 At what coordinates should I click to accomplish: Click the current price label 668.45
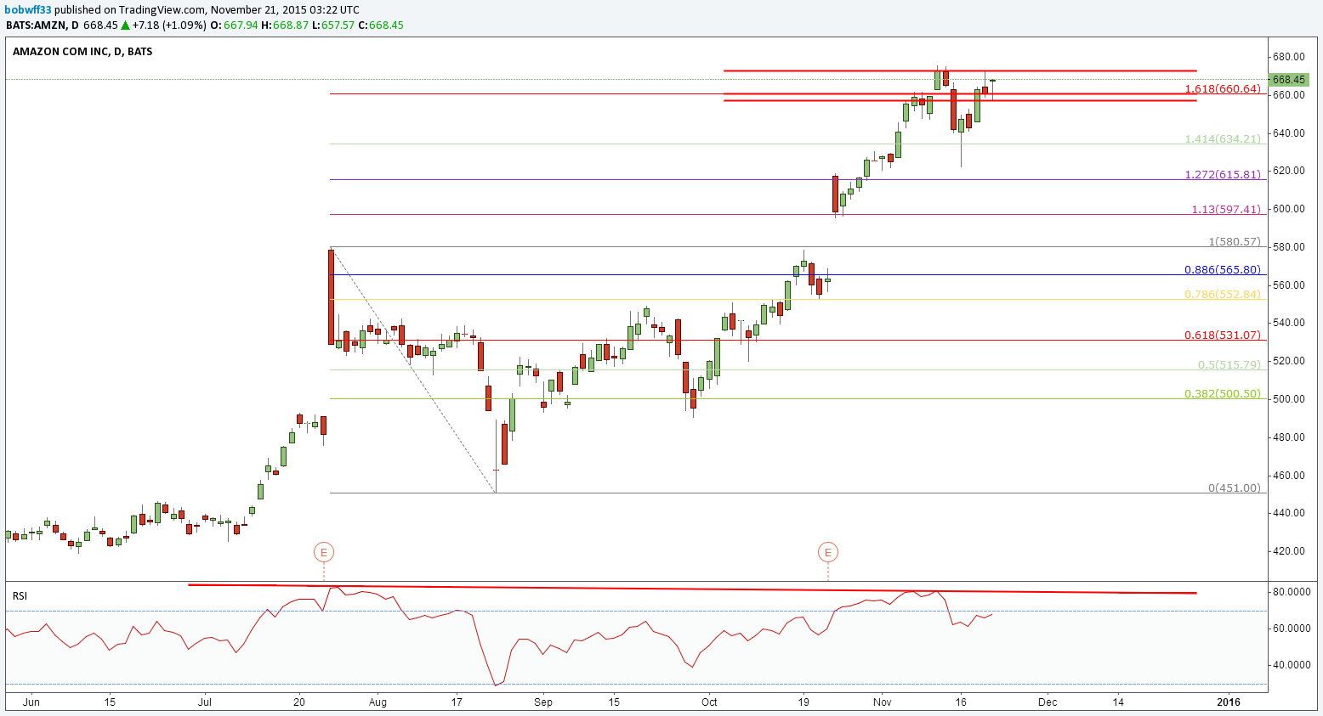click(x=1289, y=80)
